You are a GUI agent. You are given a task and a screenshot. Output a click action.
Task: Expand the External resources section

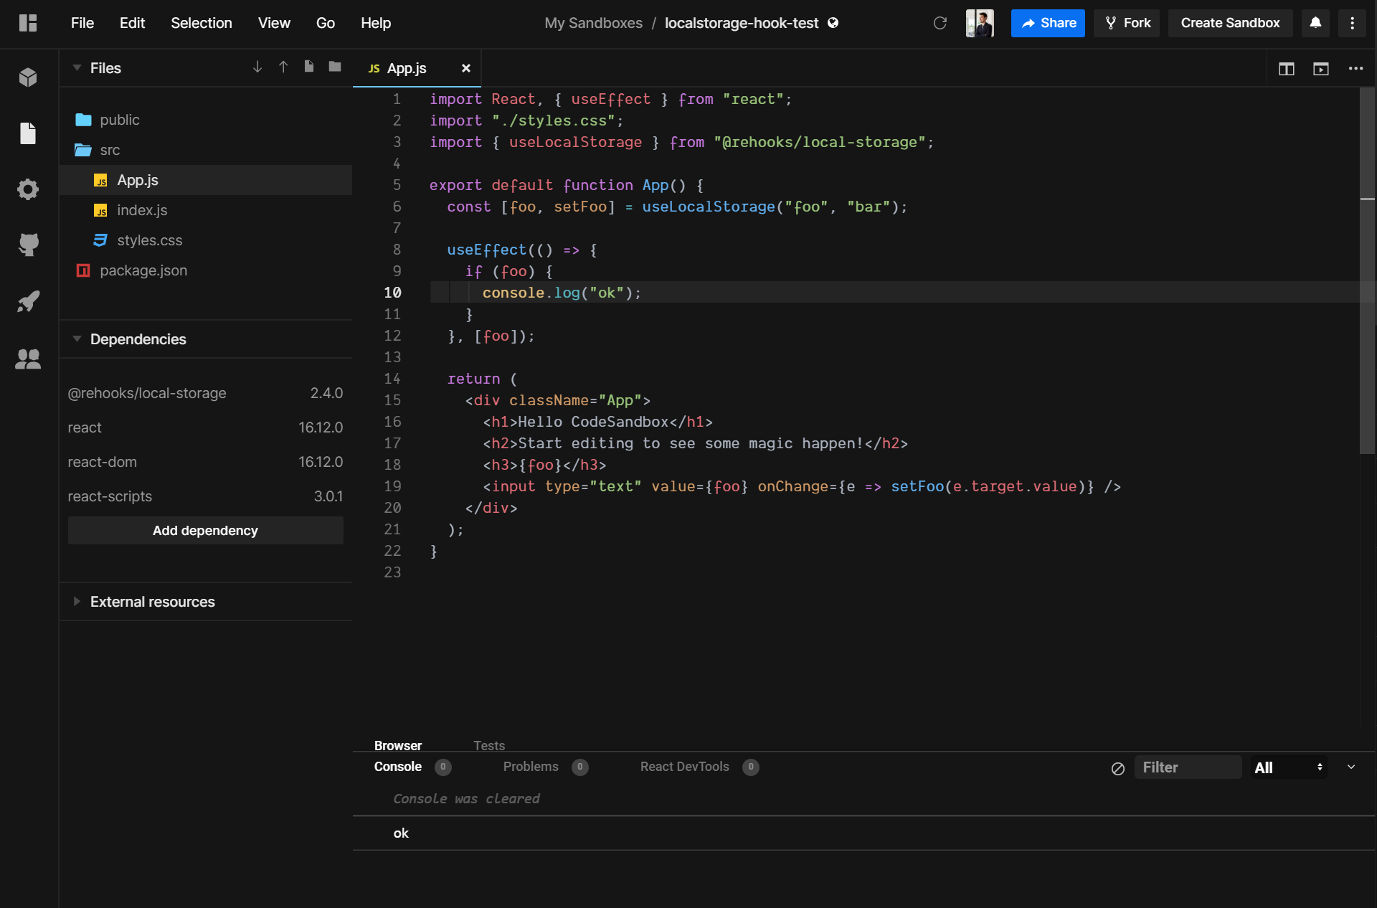click(77, 602)
